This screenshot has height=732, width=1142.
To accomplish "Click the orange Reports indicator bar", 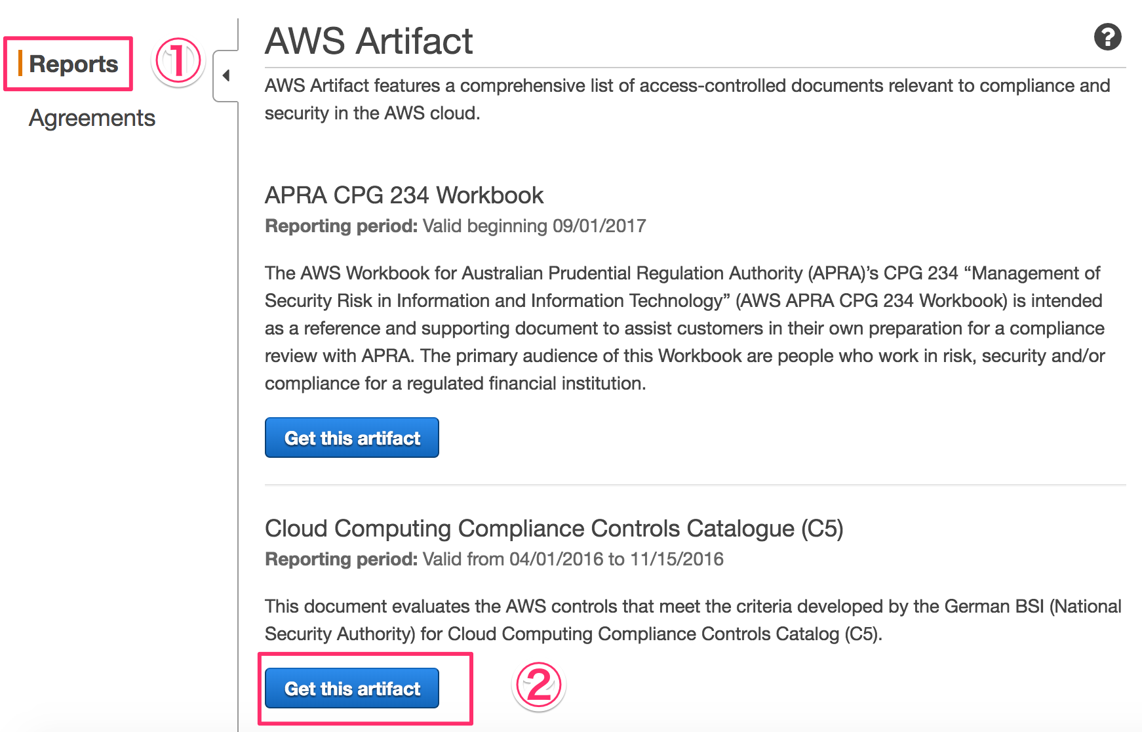I will (x=22, y=63).
